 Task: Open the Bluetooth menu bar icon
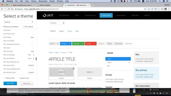tap(127, 1)
